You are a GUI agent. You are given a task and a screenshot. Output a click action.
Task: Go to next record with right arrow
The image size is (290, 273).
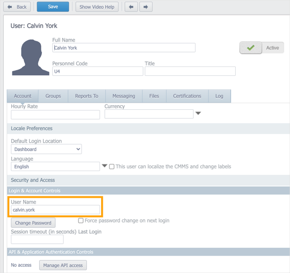146,7
